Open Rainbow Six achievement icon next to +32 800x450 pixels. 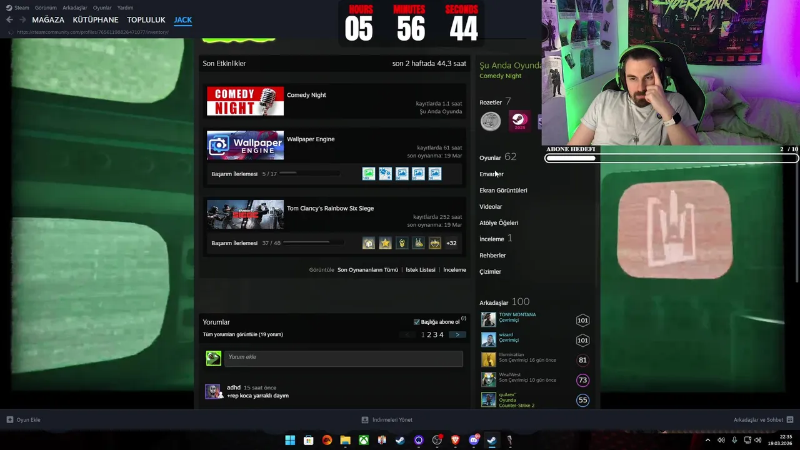point(435,243)
